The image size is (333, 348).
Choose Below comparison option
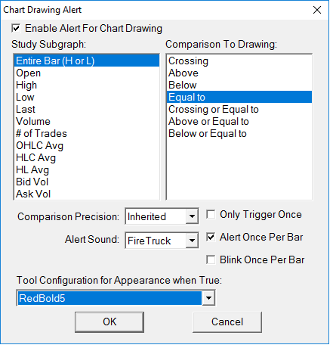(x=239, y=85)
